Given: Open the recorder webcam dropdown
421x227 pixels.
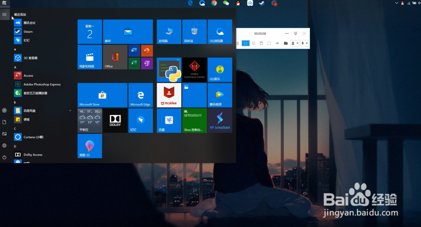Looking at the screenshot, I should pyautogui.click(x=295, y=43).
